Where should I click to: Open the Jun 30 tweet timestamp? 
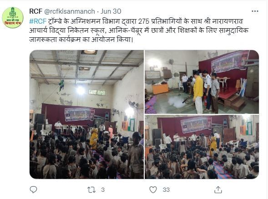pos(111,11)
